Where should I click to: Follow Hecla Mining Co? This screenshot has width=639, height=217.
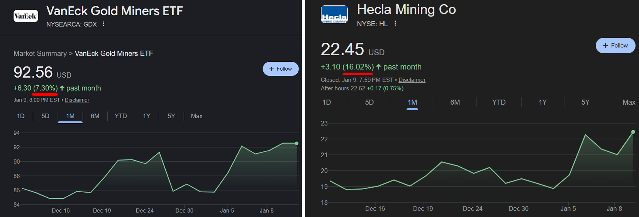pos(615,46)
